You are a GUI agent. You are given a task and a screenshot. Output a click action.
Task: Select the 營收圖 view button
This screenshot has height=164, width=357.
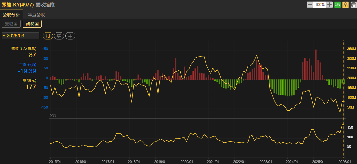click(11, 24)
